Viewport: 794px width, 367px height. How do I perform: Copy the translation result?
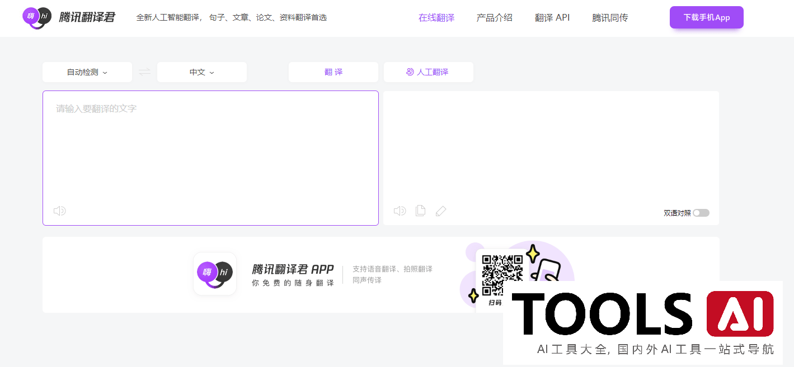pos(420,210)
